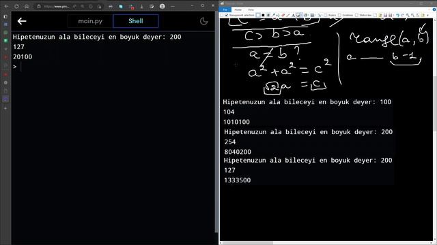
Task: Click the browser back button
Action: pyautogui.click(x=6, y=6)
